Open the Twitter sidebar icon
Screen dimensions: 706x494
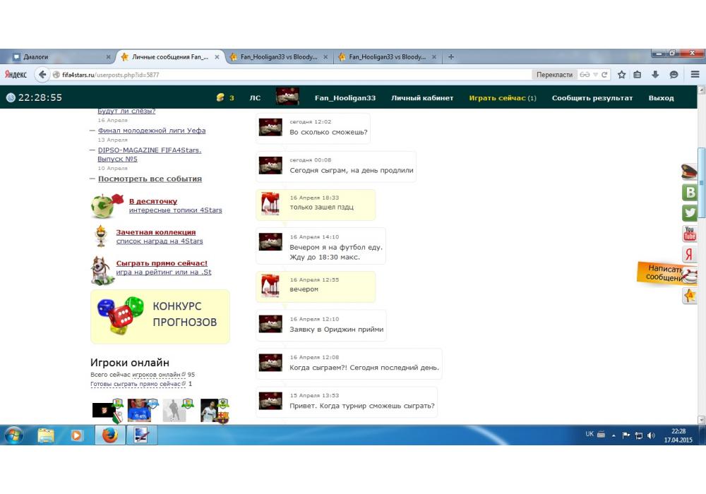point(690,212)
